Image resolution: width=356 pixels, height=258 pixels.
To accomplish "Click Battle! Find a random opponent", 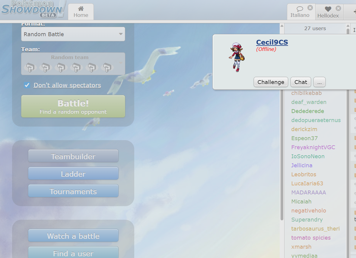I will 73,106.
